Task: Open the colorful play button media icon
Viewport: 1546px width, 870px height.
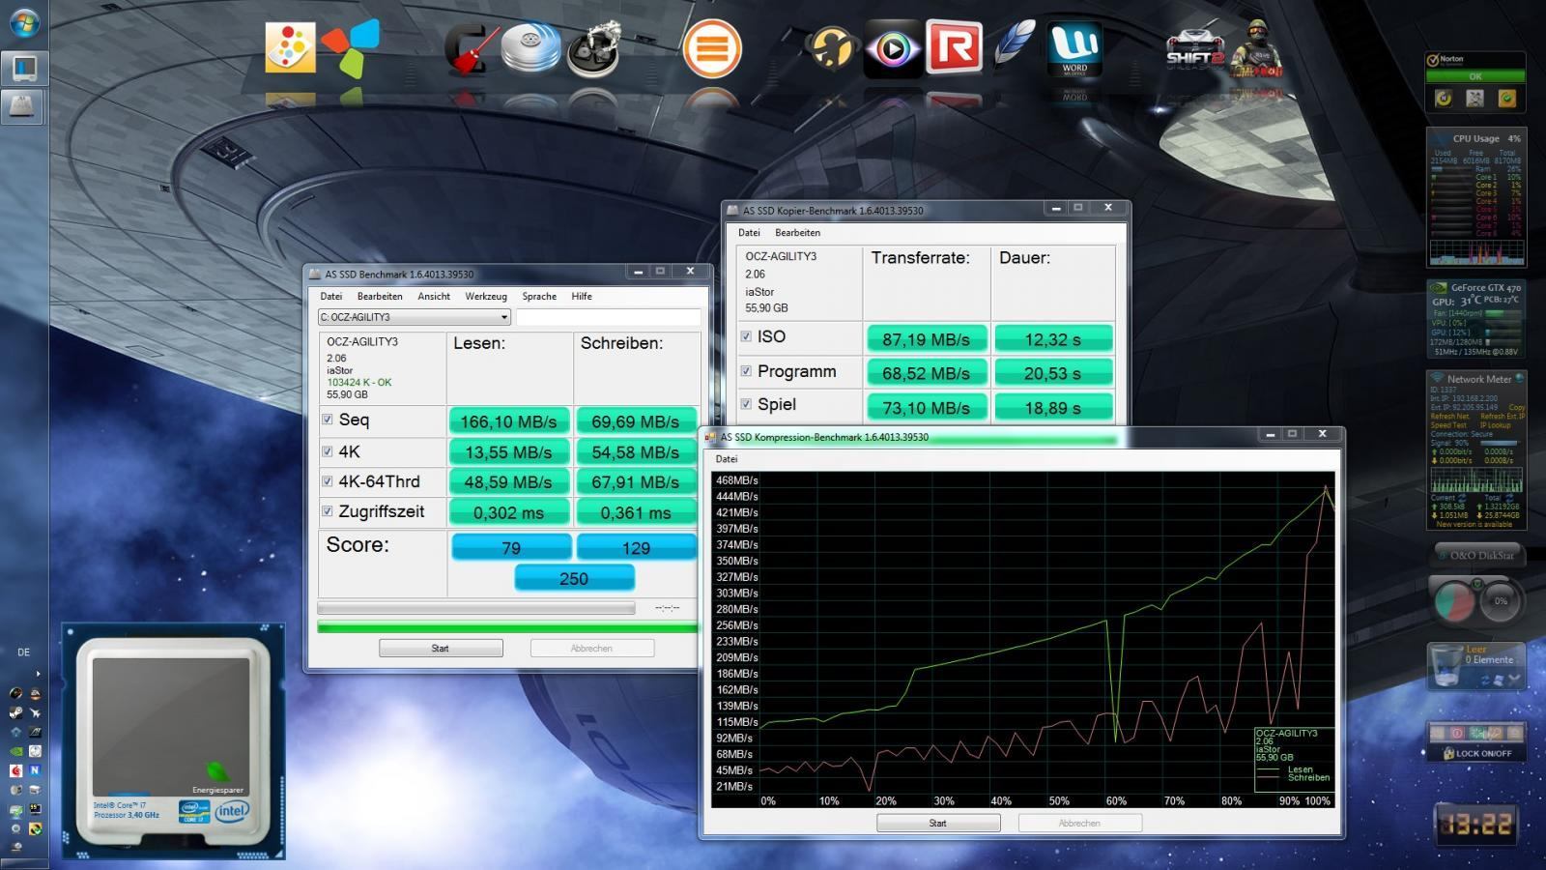Action: tap(892, 47)
